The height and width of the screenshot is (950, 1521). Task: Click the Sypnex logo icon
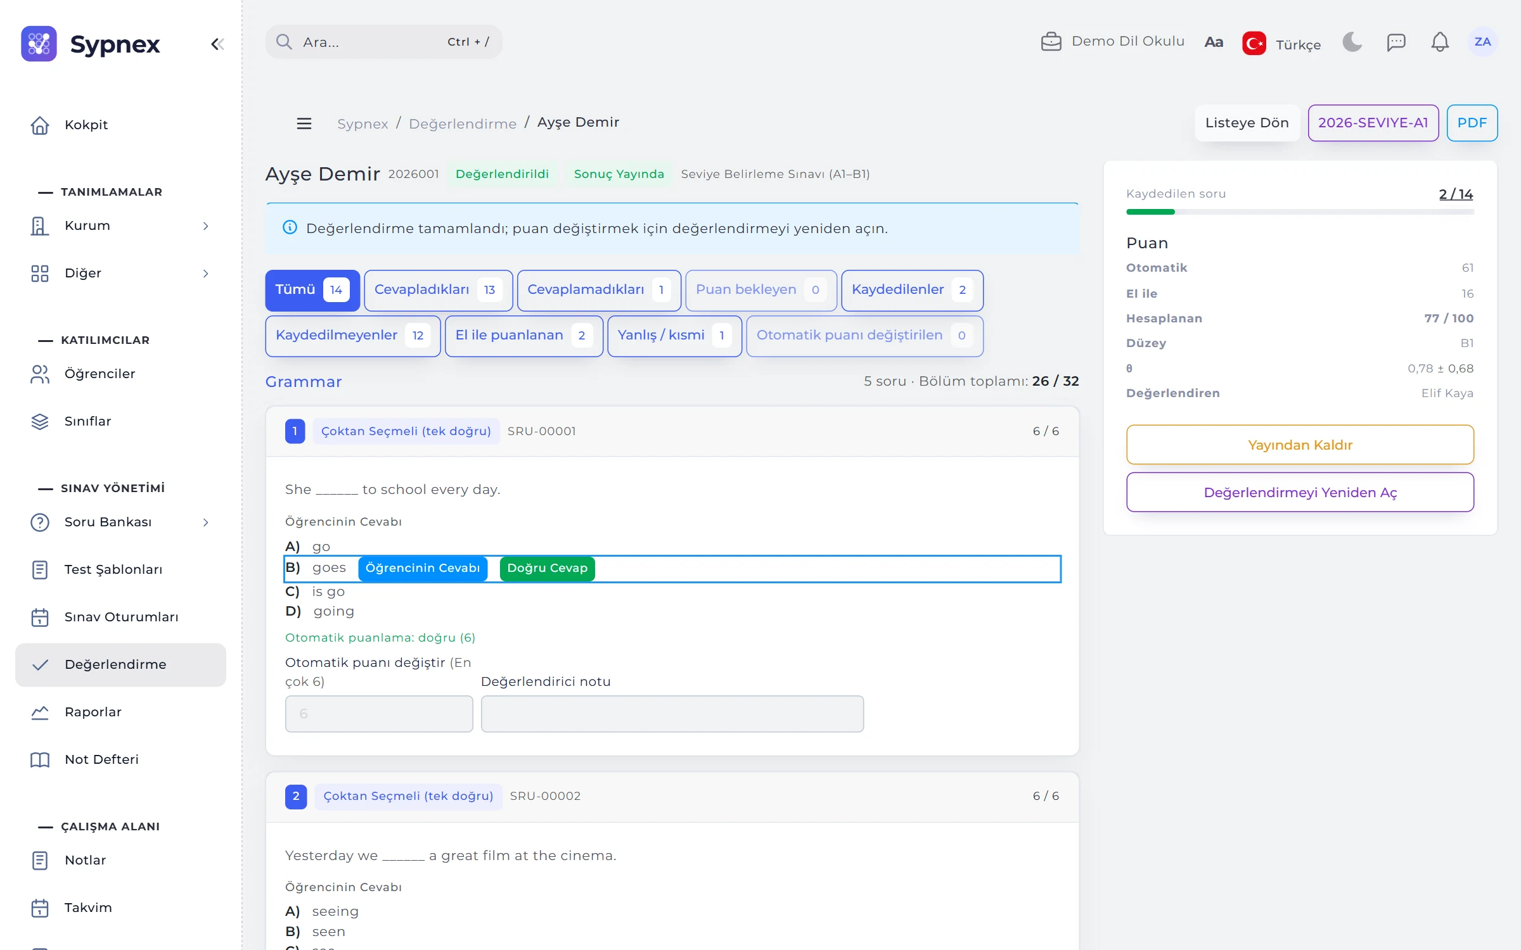click(x=39, y=44)
